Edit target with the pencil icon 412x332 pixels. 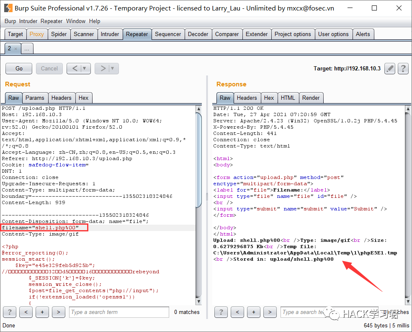point(390,69)
